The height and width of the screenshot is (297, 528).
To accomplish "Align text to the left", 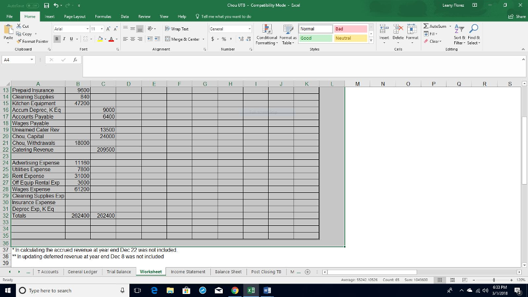I will 125,39.
